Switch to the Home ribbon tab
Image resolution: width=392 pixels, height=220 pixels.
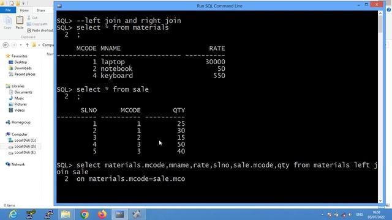(x=24, y=10)
